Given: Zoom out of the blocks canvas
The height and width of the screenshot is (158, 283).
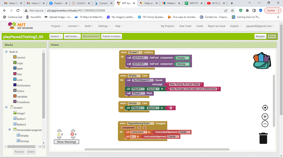Looking at the screenshot, I should point(265,124).
